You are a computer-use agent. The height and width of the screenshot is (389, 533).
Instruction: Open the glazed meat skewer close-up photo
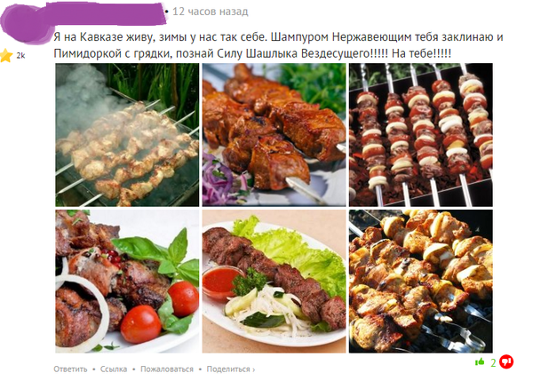[x=274, y=135]
